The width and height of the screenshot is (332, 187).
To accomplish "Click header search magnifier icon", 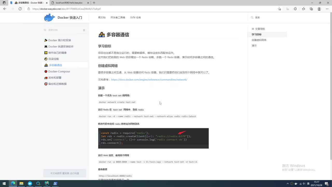I will tap(252, 17).
